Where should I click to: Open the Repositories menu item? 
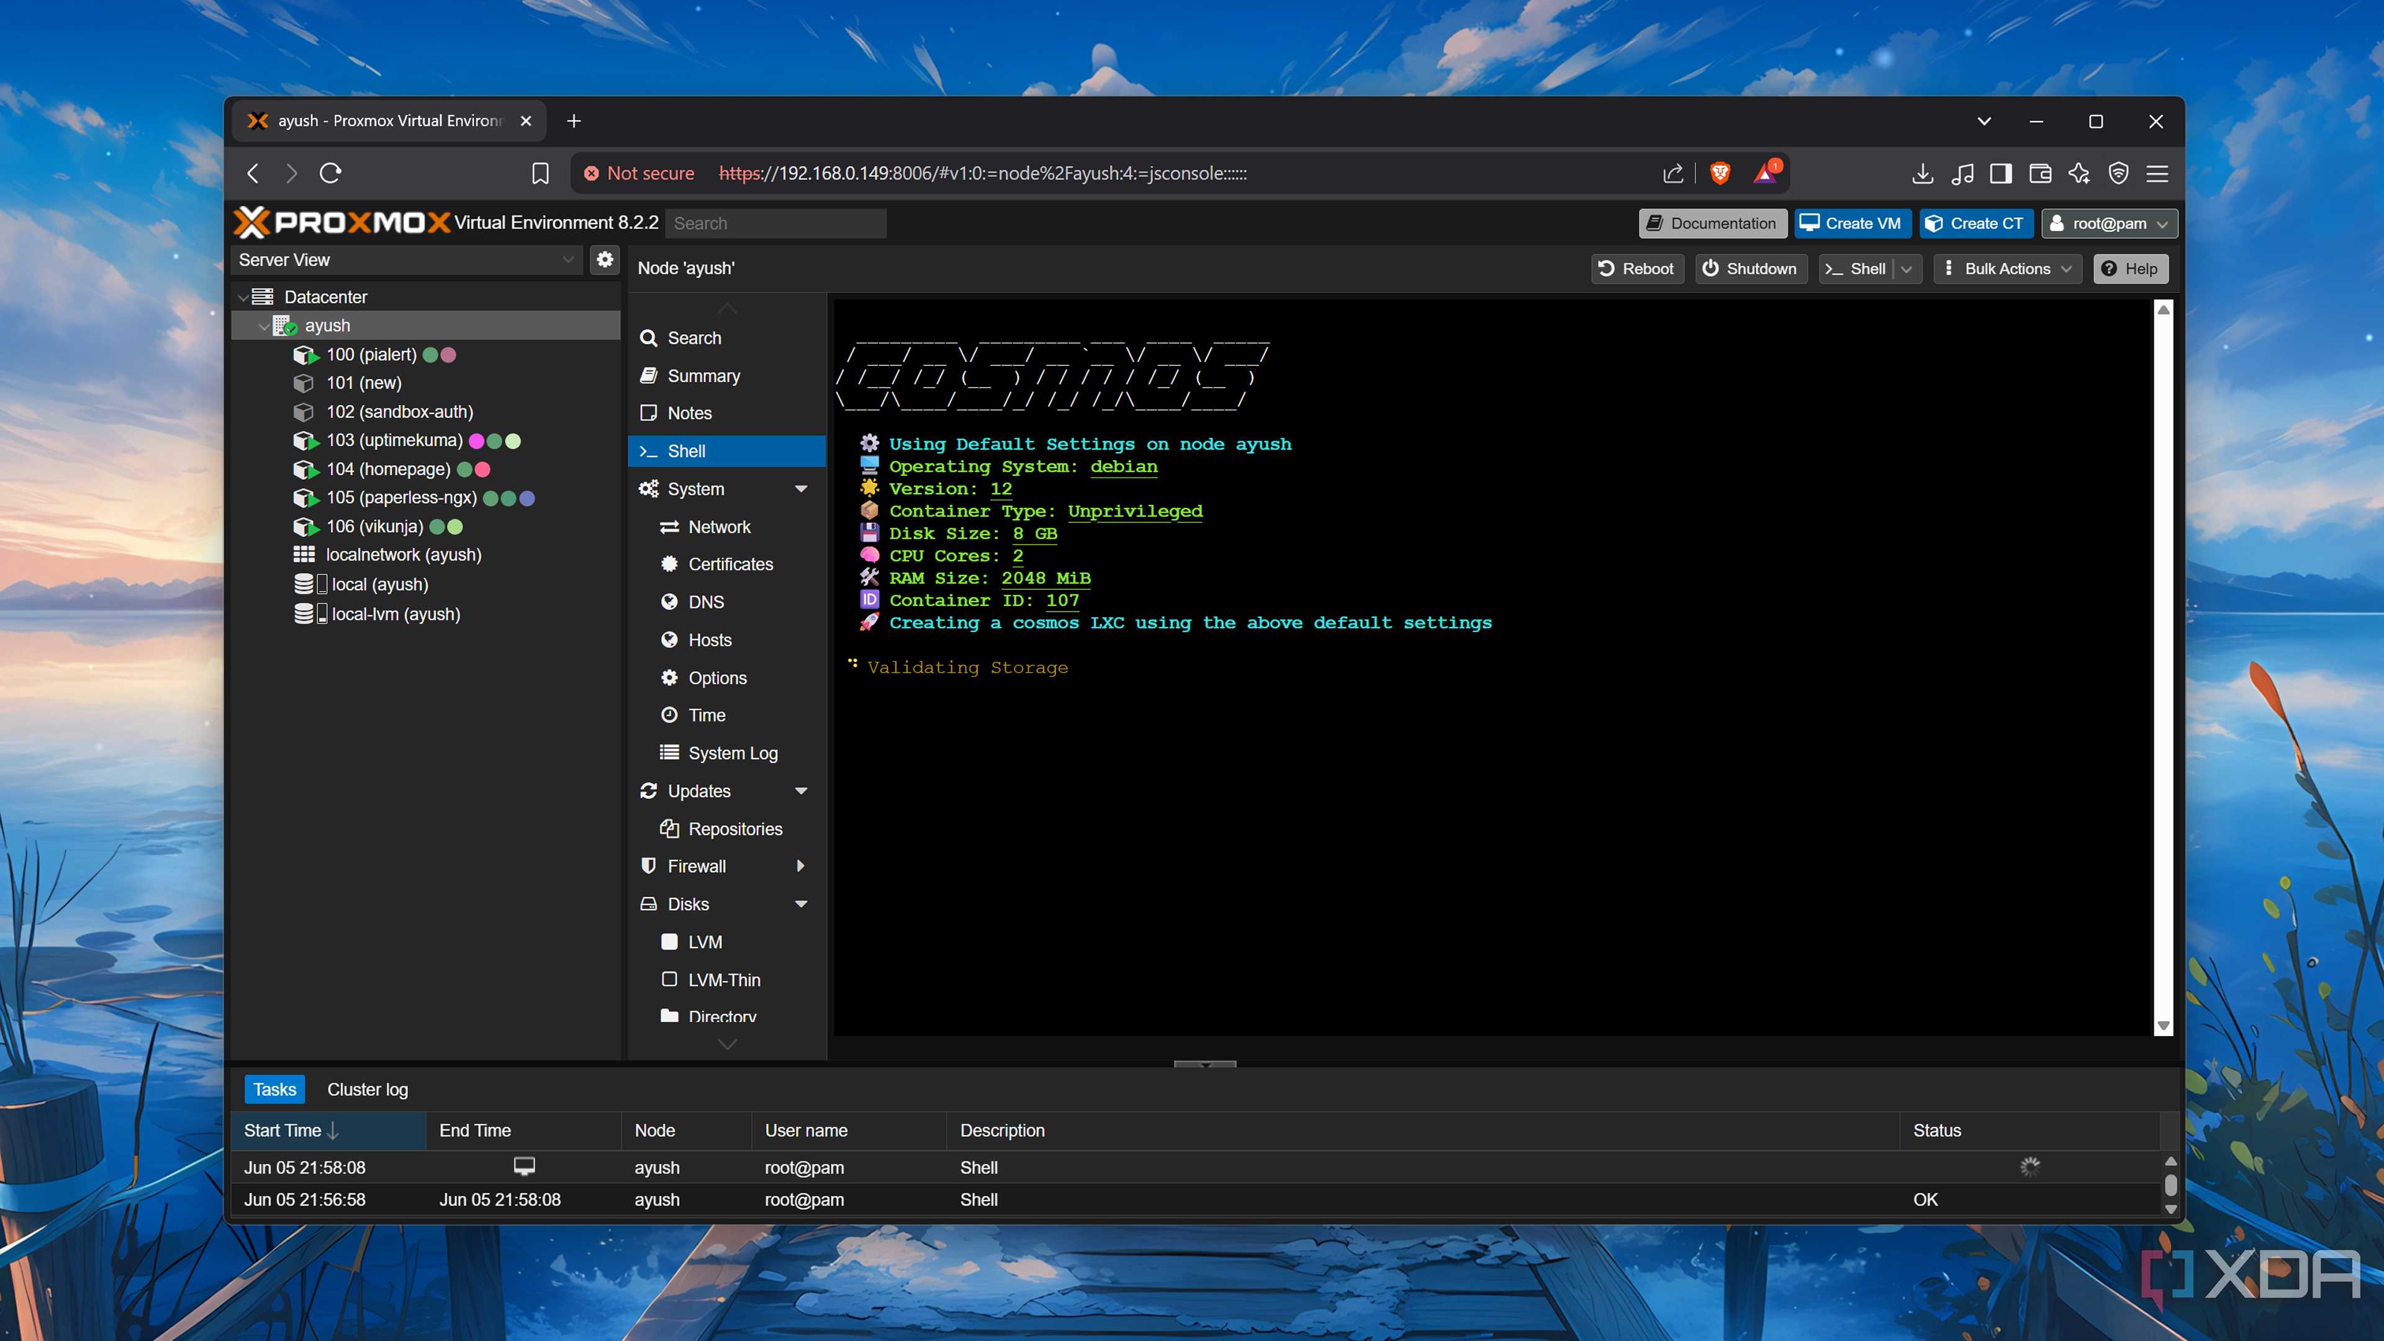[x=728, y=829]
